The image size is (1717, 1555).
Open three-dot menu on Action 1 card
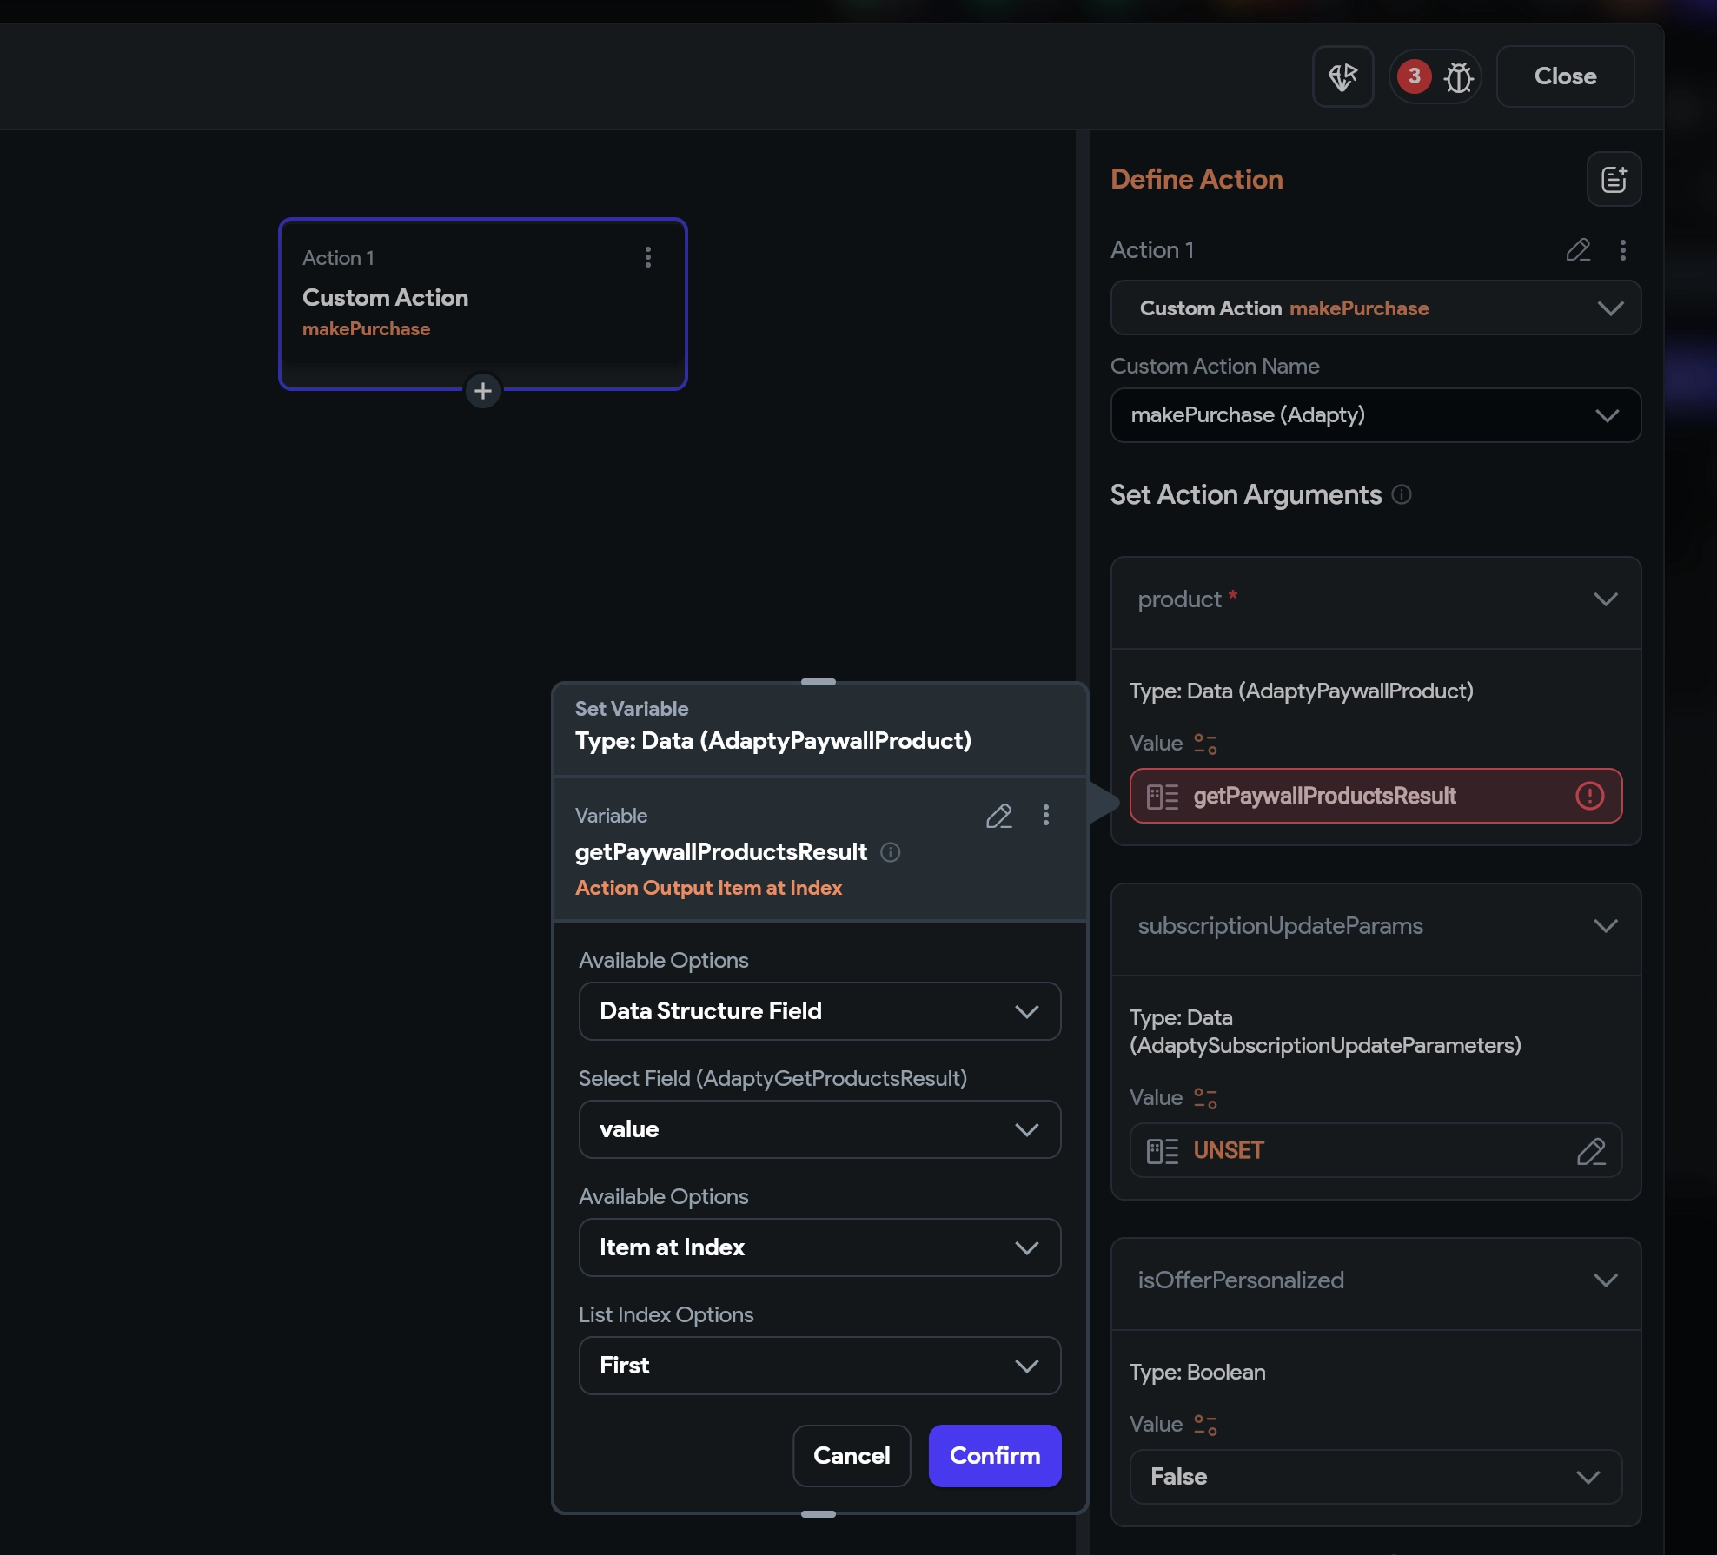[x=648, y=257]
